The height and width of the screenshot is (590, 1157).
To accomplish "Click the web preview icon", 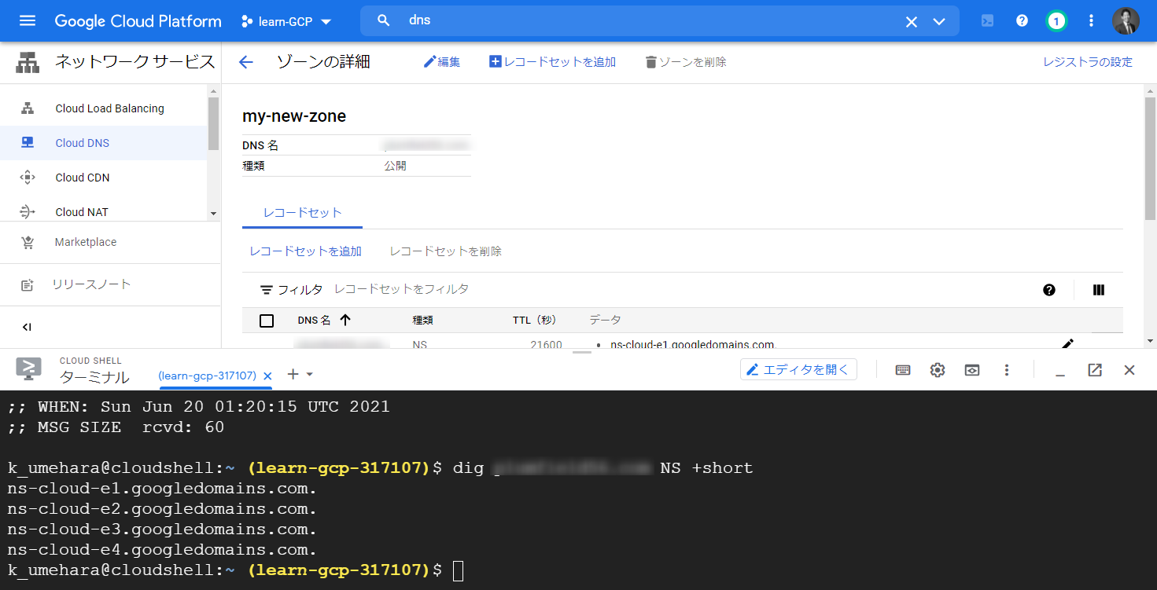I will pos(972,370).
